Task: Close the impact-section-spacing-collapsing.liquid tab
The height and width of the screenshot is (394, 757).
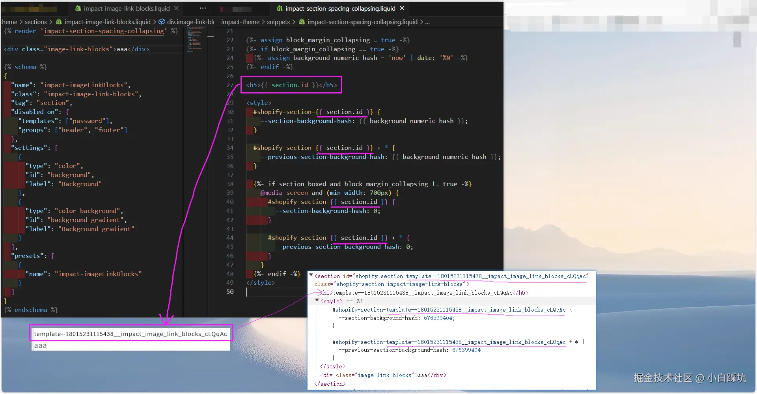Action: coord(402,8)
